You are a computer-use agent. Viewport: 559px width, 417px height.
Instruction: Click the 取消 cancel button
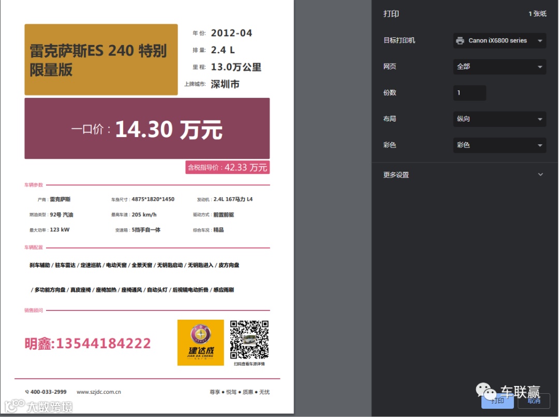(x=534, y=401)
